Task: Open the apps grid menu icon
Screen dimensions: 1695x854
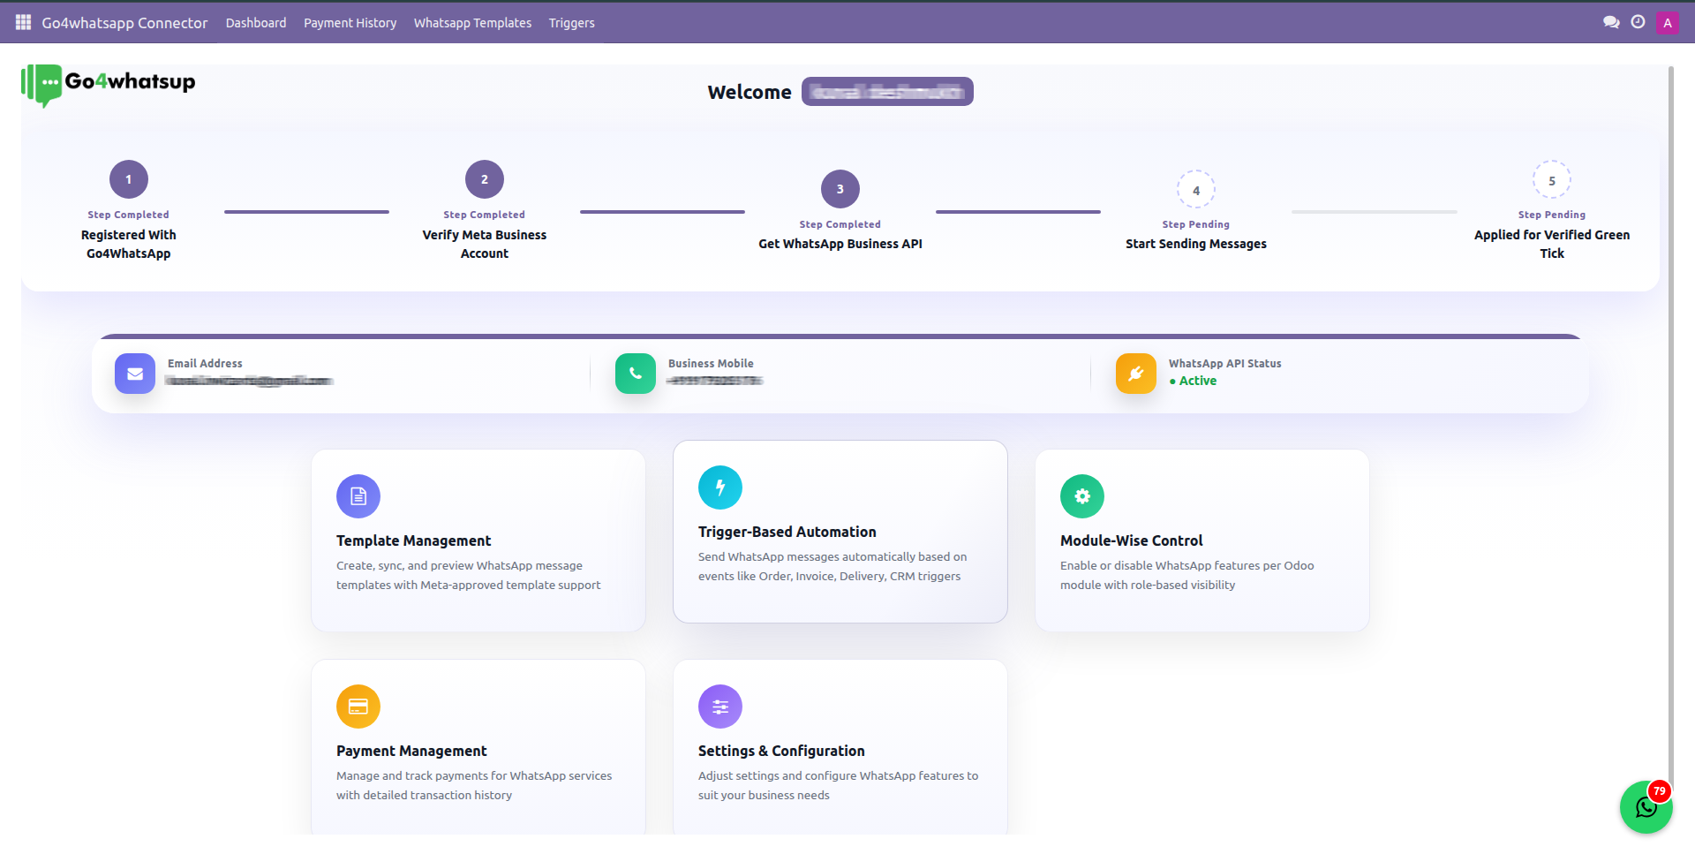Action: click(x=23, y=22)
